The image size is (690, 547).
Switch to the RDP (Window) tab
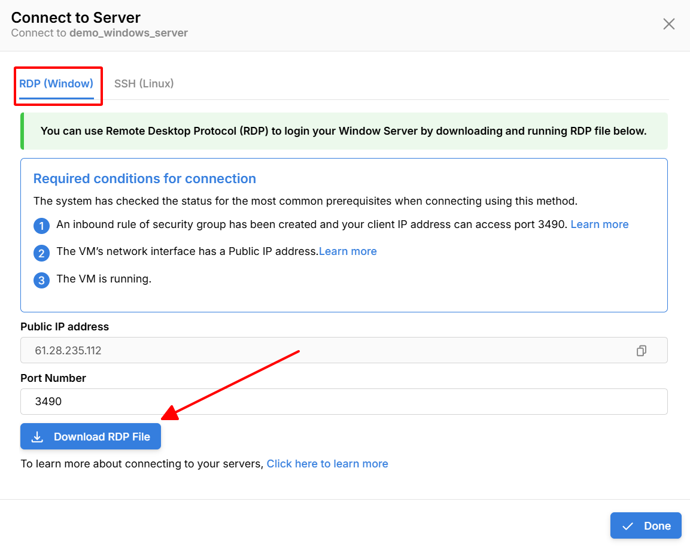tap(56, 84)
